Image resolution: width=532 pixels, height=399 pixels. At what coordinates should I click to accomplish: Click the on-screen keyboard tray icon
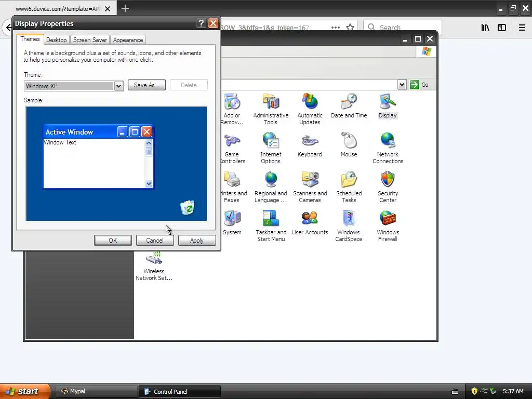click(x=455, y=392)
